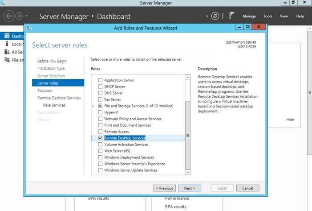Viewport: 312px width, 211px height.
Task: Minimize the Add Roles and Features Wizard
Action: point(239,26)
